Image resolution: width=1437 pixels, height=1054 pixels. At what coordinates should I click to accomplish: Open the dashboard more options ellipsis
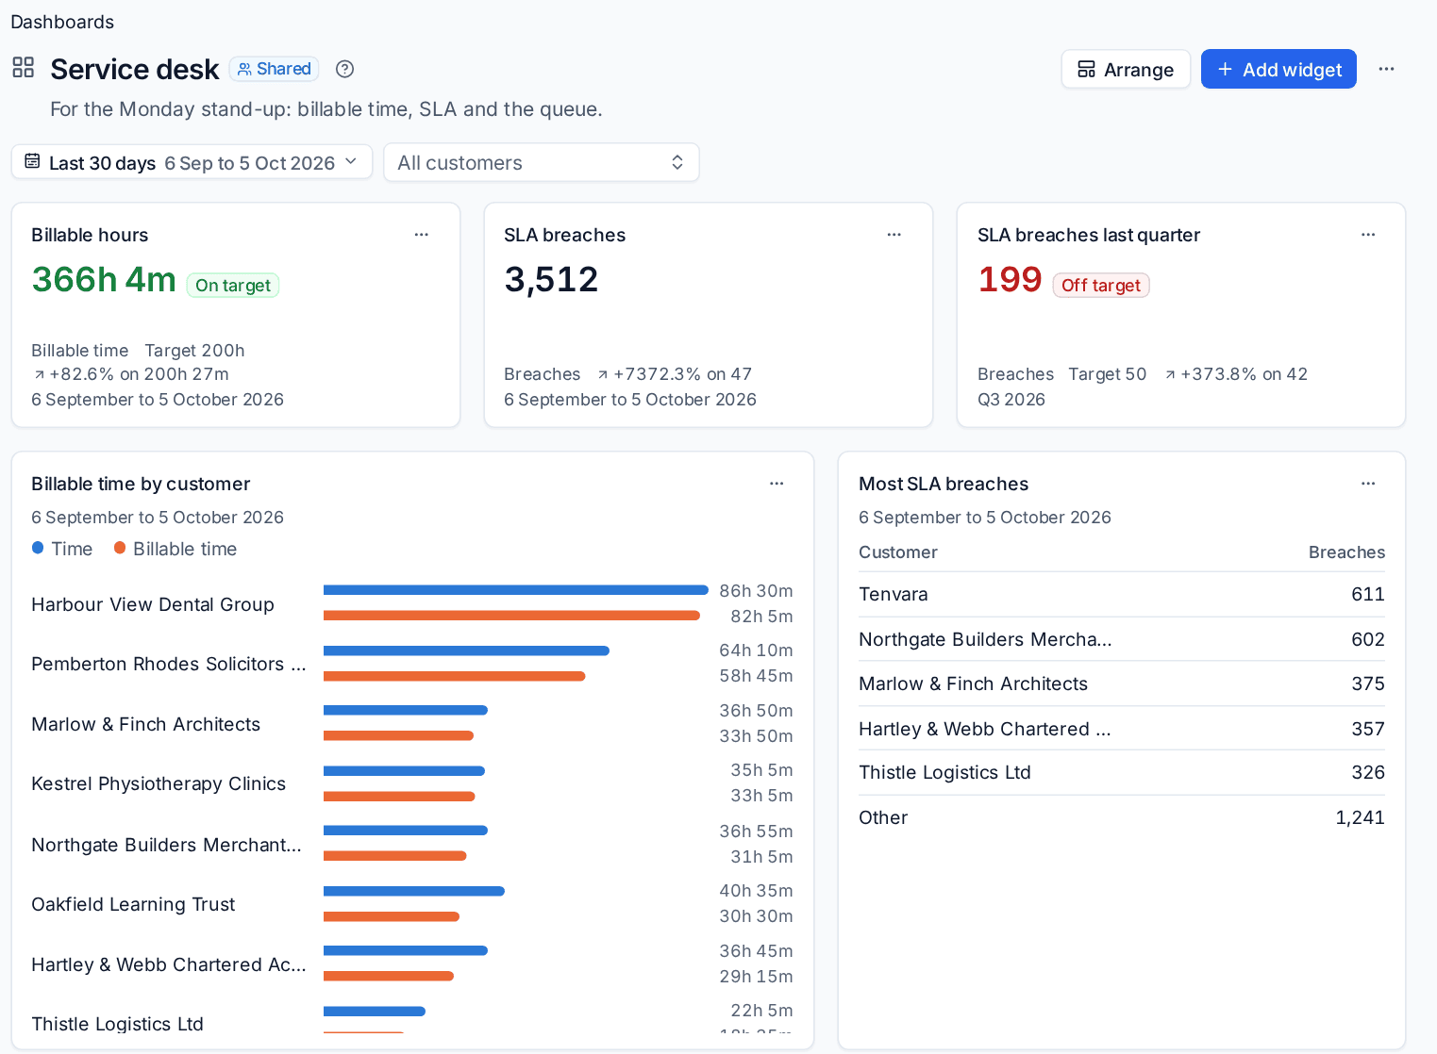pos(1386,69)
